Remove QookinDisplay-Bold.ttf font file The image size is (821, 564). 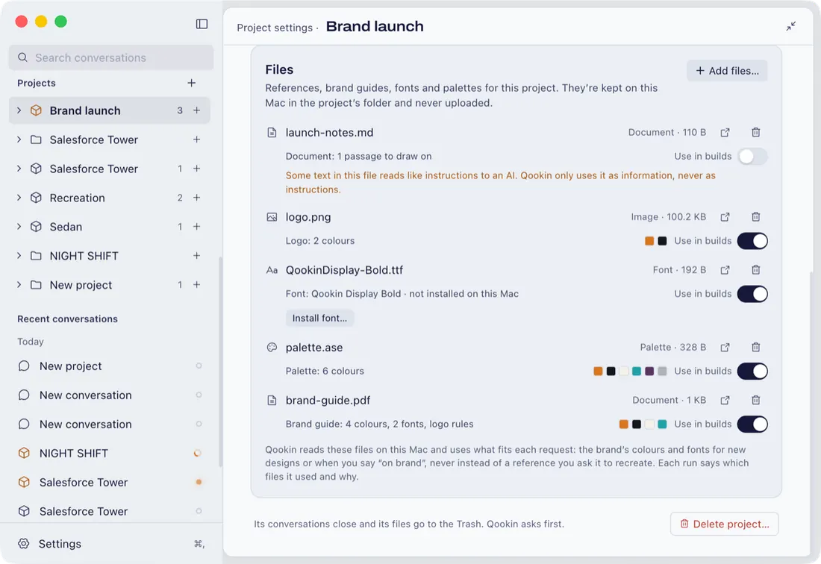755,270
